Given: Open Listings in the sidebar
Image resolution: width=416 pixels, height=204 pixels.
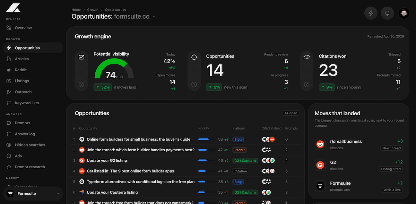Looking at the screenshot, I should (x=33, y=81).
